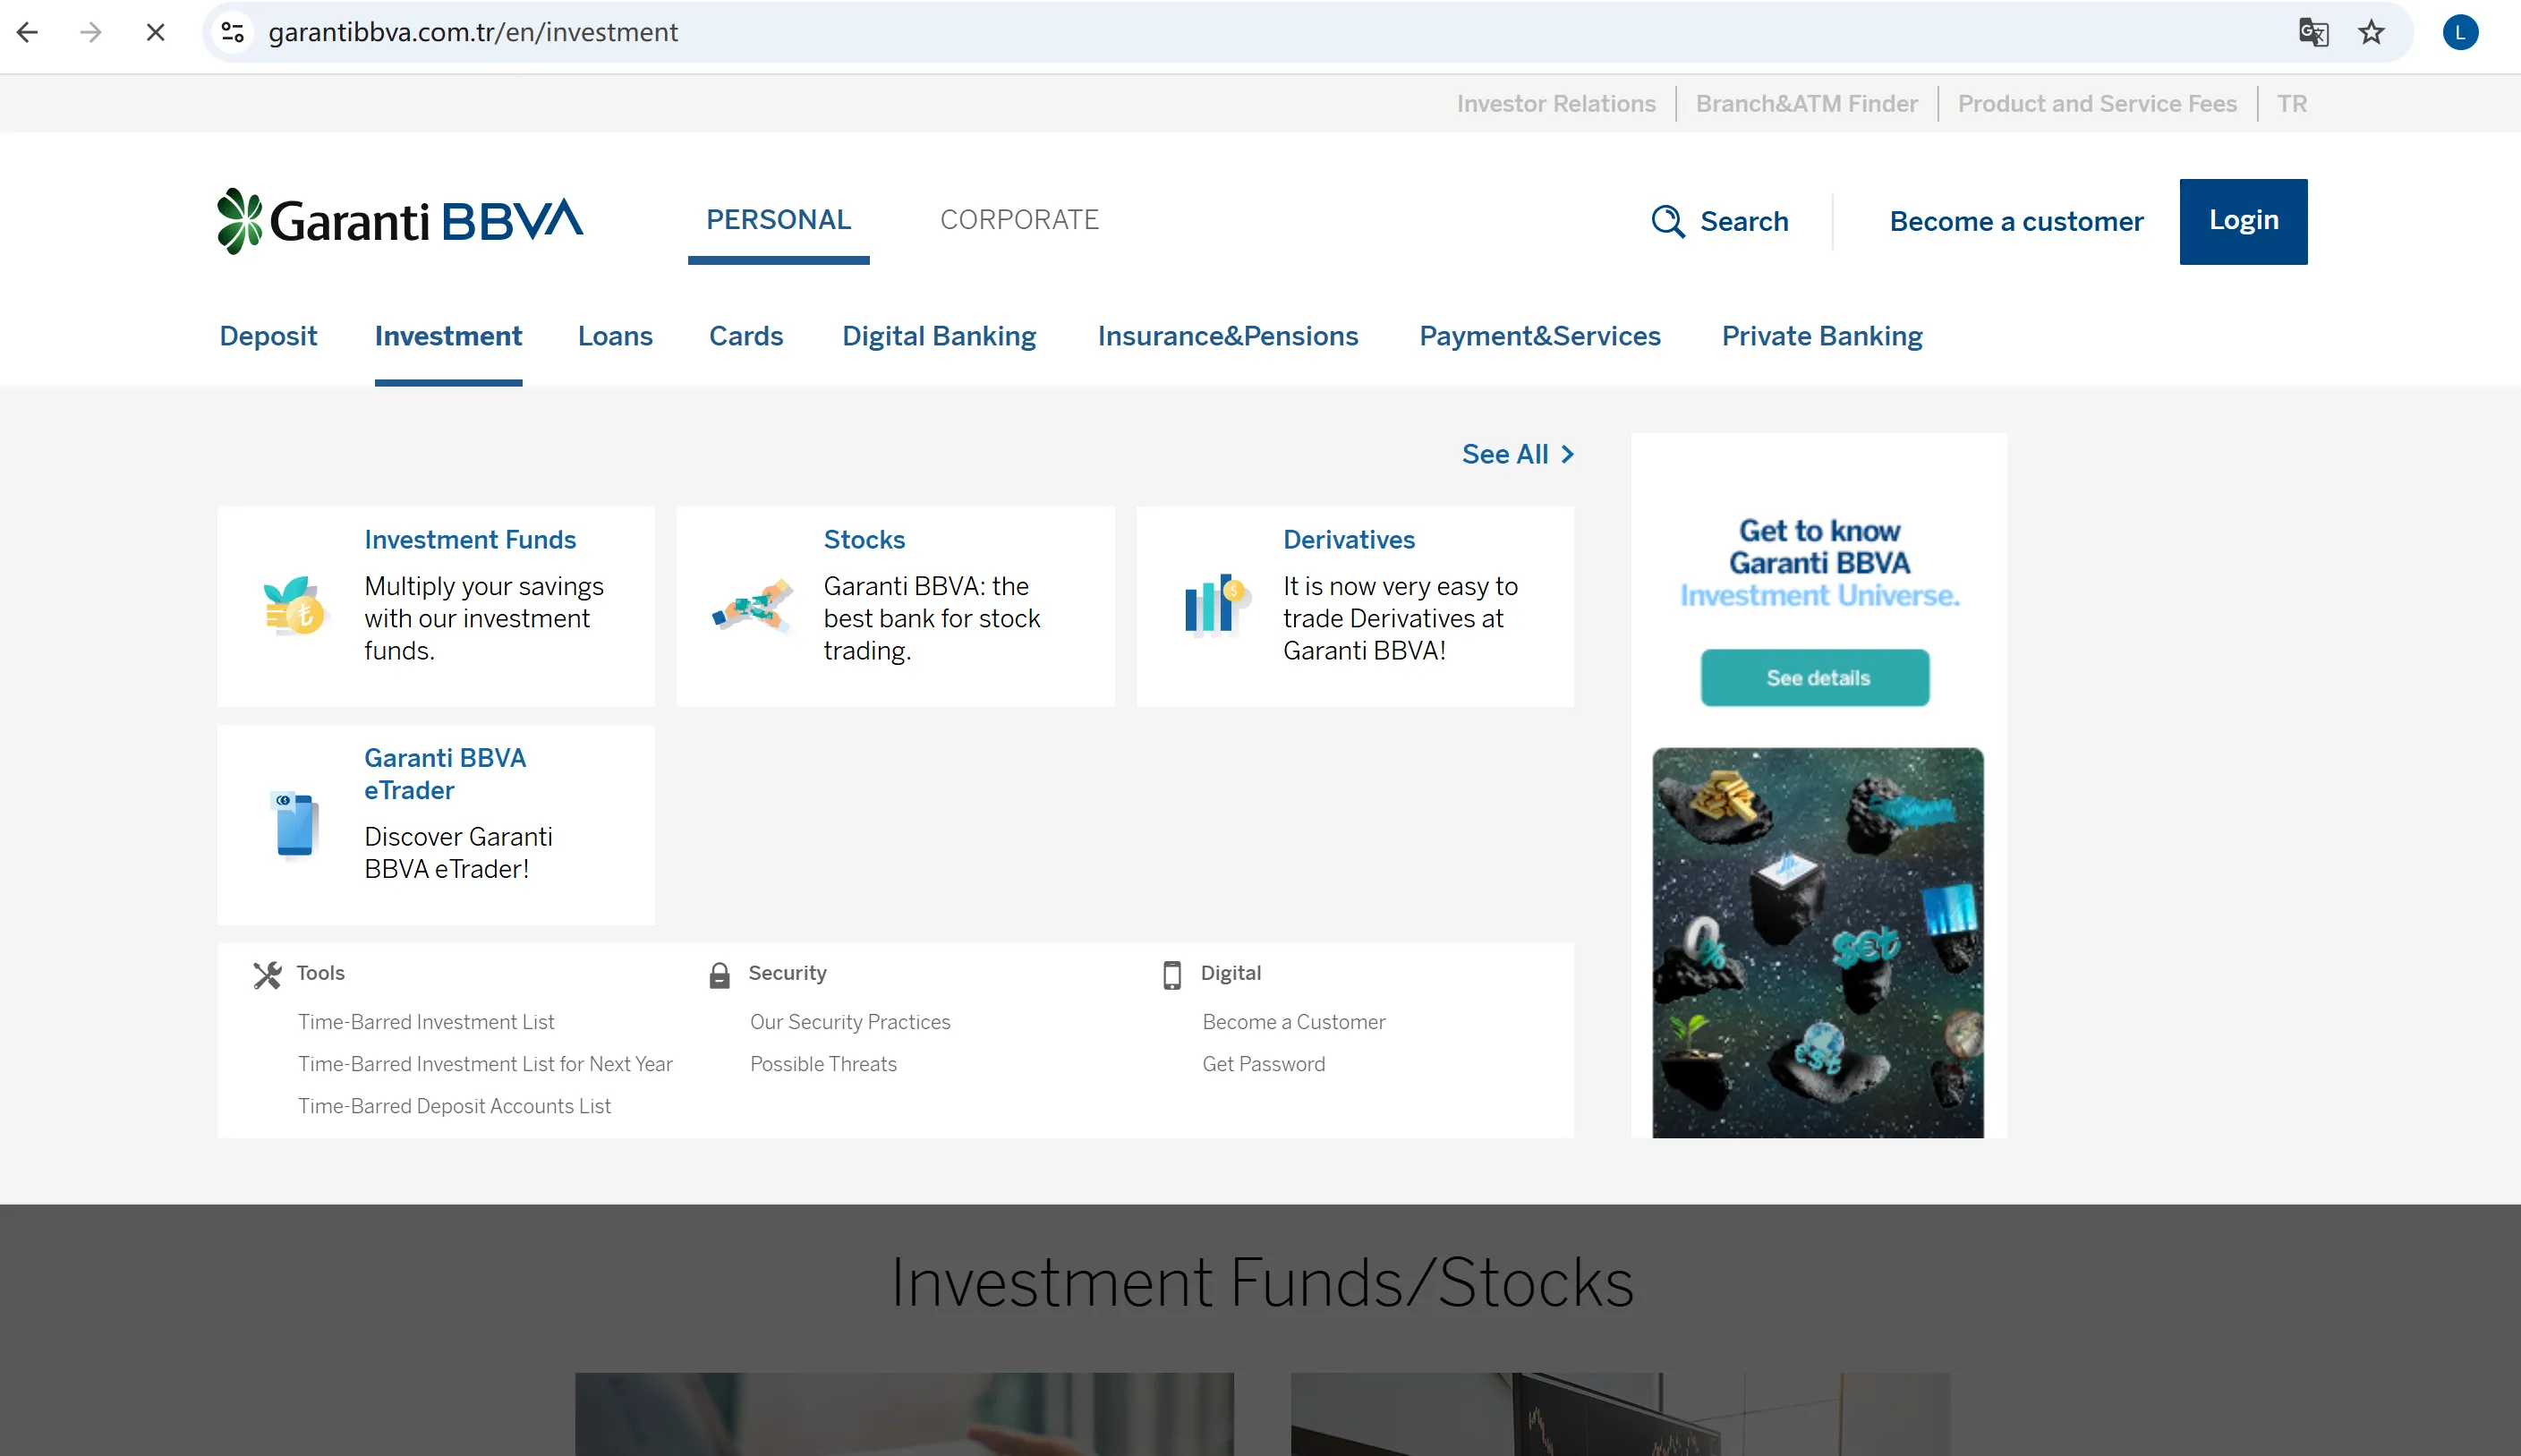This screenshot has width=2521, height=1456.
Task: Open Become a Customer under Digital
Action: point(1294,1022)
